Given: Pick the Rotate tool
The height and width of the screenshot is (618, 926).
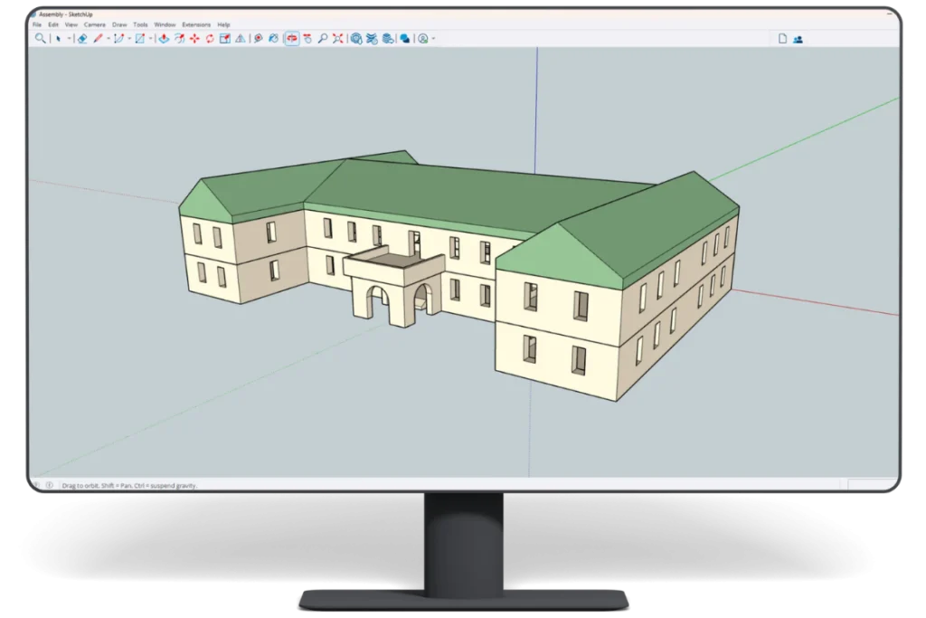Looking at the screenshot, I should 210,38.
